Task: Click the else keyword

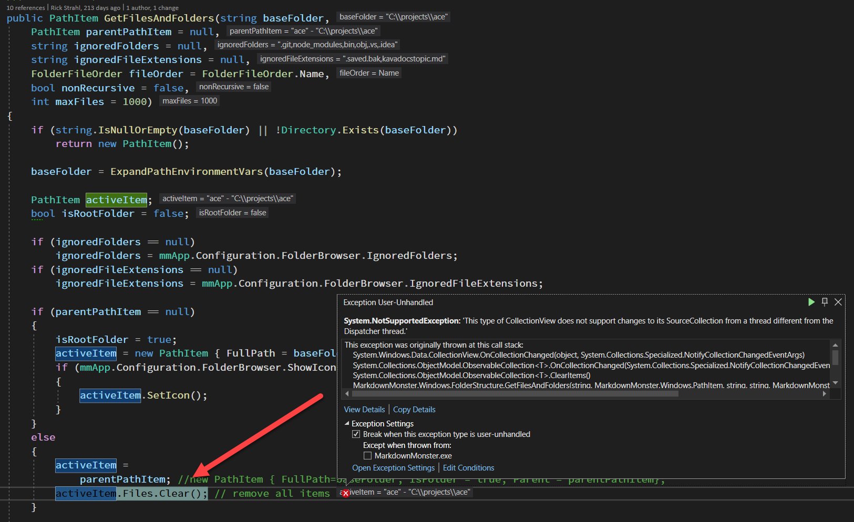Action: pyautogui.click(x=43, y=437)
